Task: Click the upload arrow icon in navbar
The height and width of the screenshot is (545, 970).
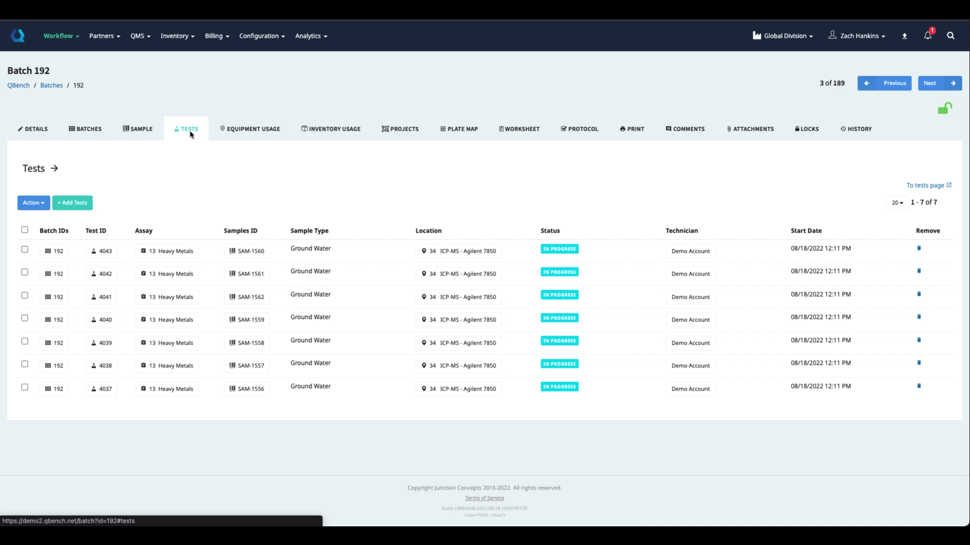Action: click(904, 36)
